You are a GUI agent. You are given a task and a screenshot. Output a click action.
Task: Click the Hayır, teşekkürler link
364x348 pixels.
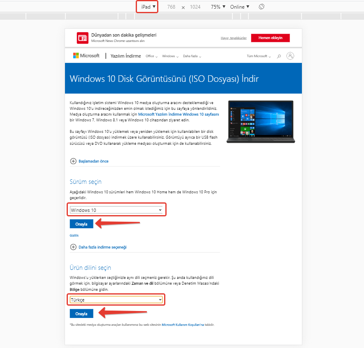234,38
